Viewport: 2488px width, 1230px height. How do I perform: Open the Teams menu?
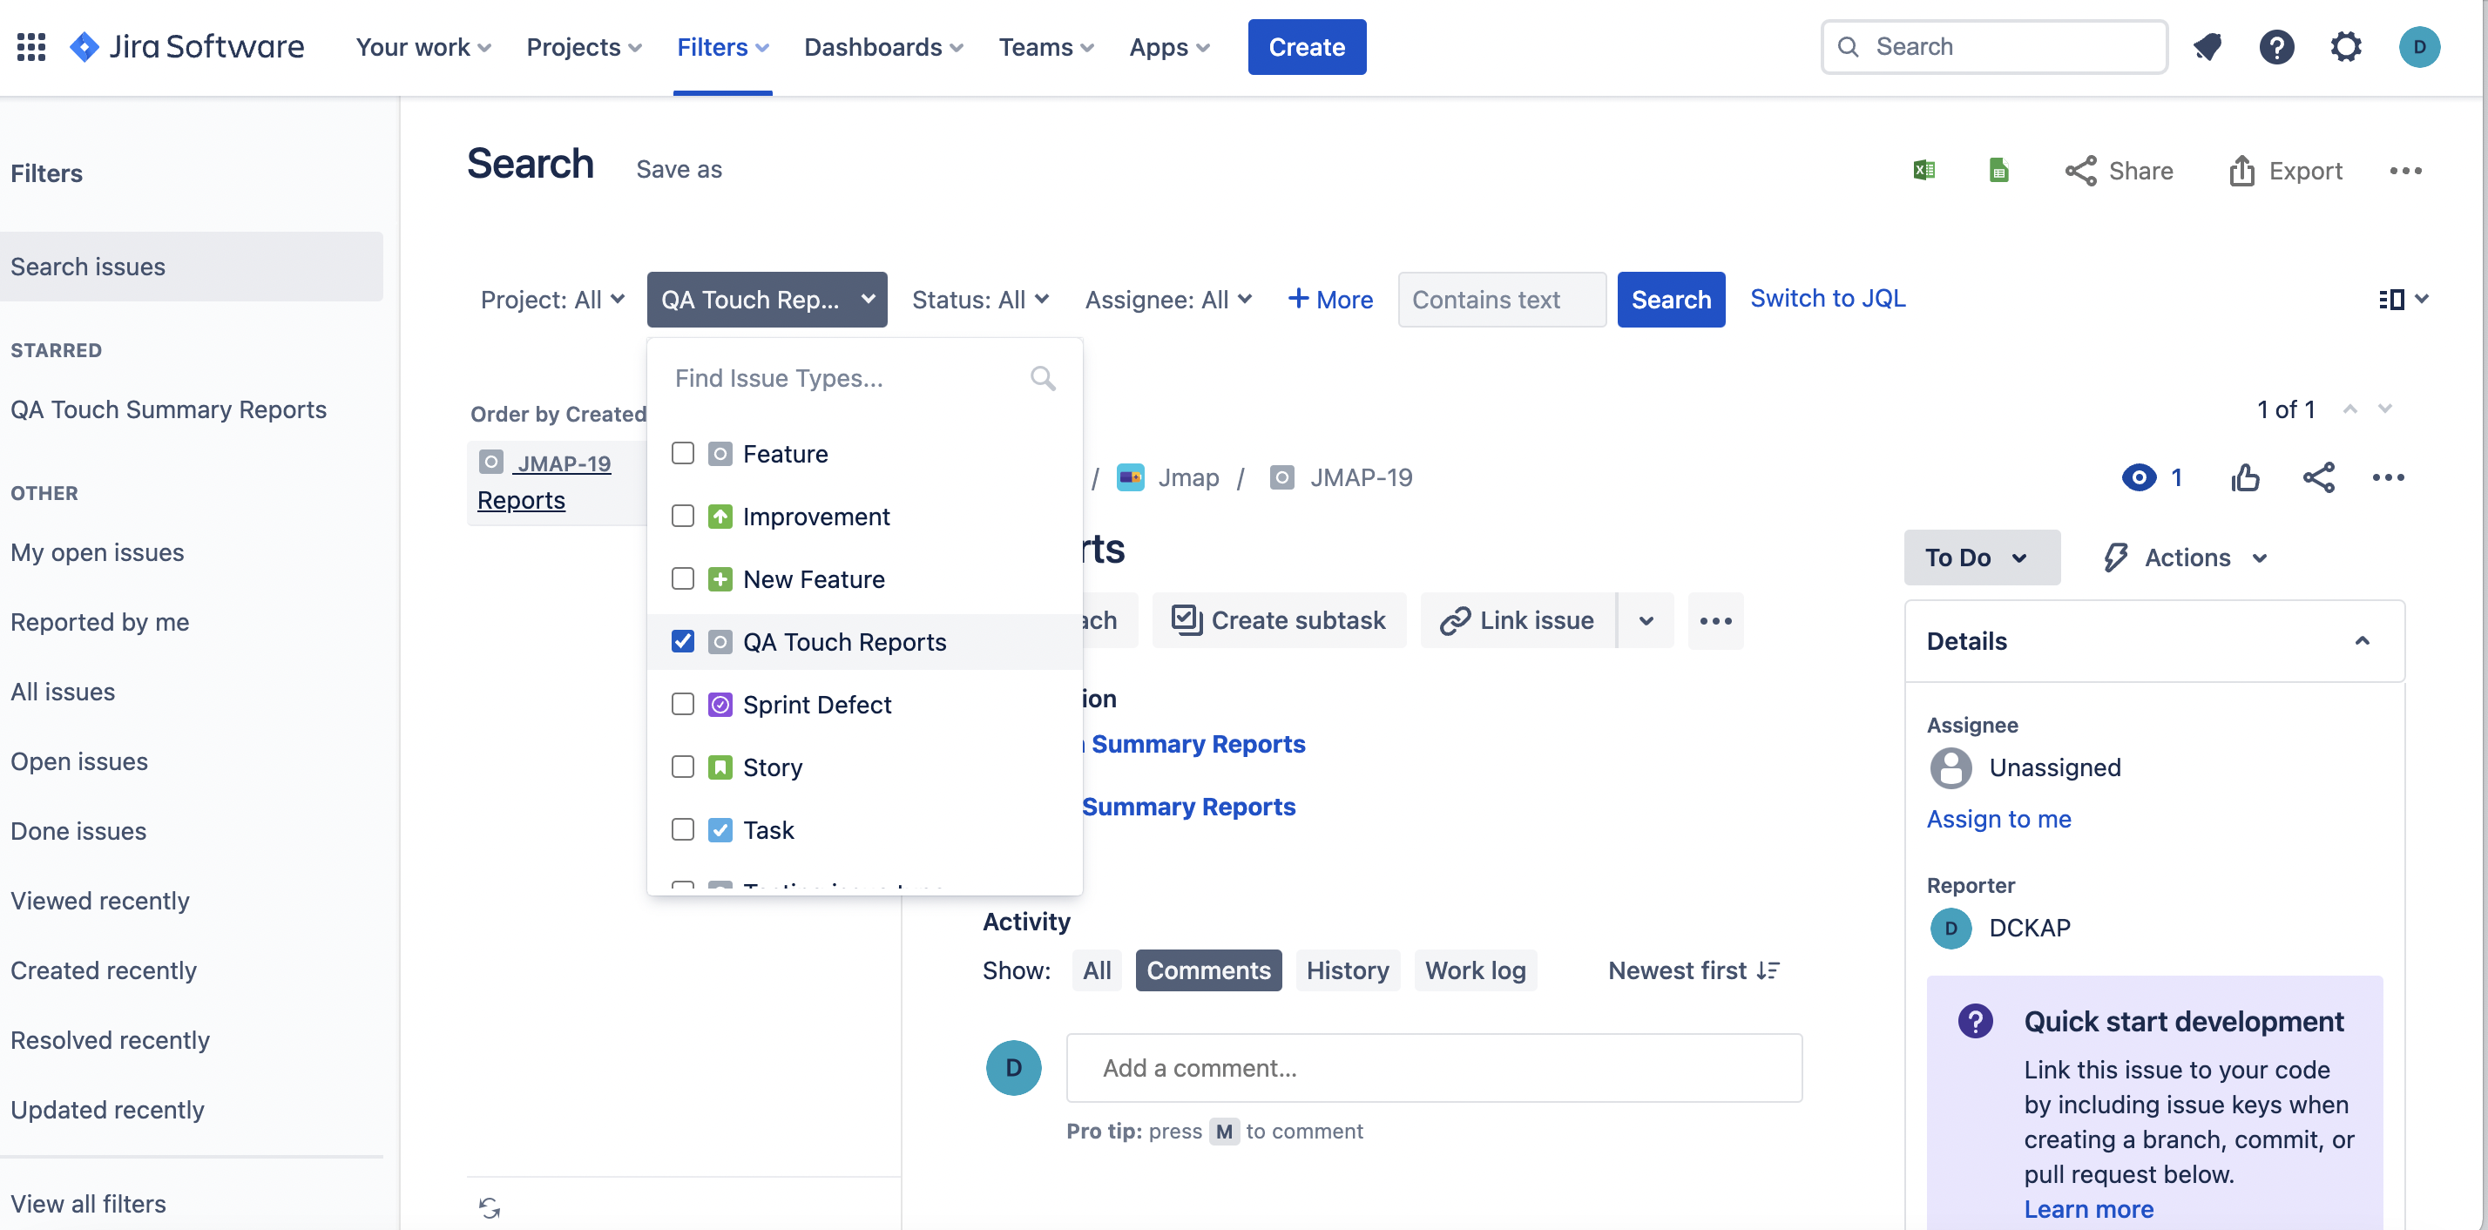1046,46
